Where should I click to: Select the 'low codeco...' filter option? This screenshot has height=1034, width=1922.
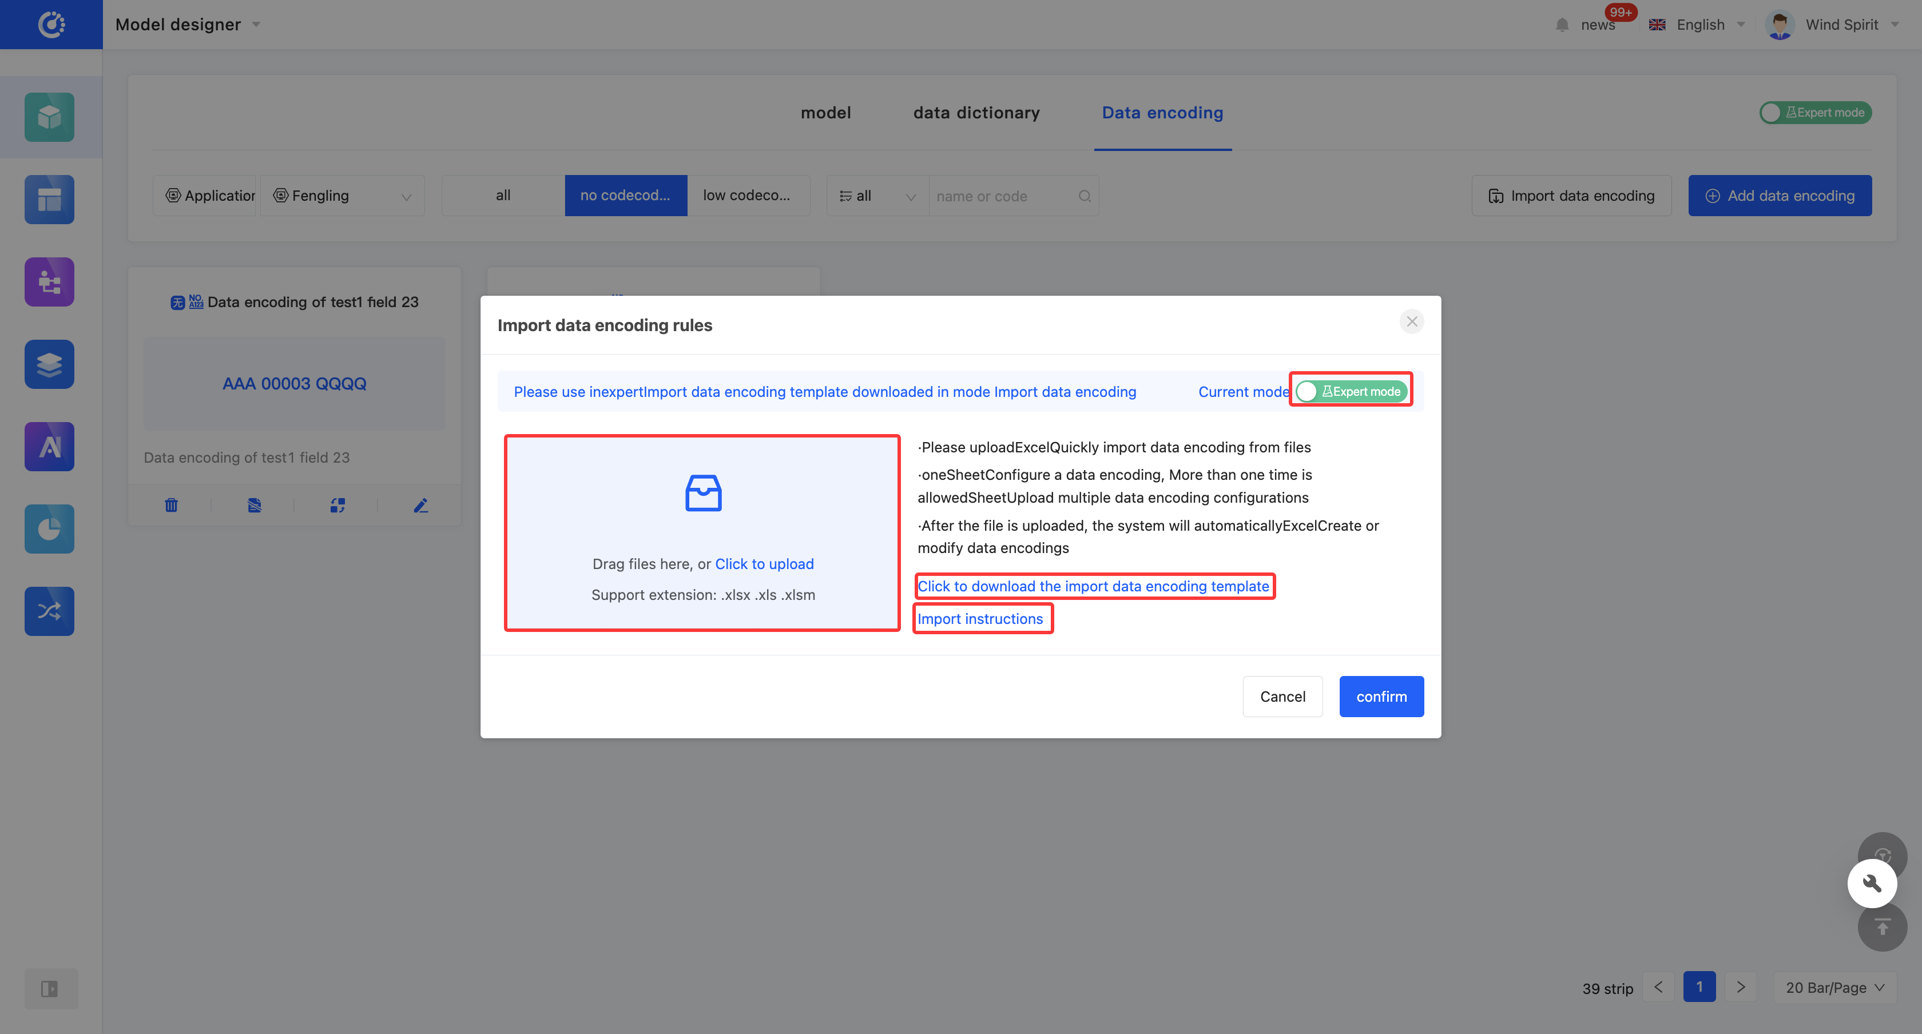[x=748, y=196]
